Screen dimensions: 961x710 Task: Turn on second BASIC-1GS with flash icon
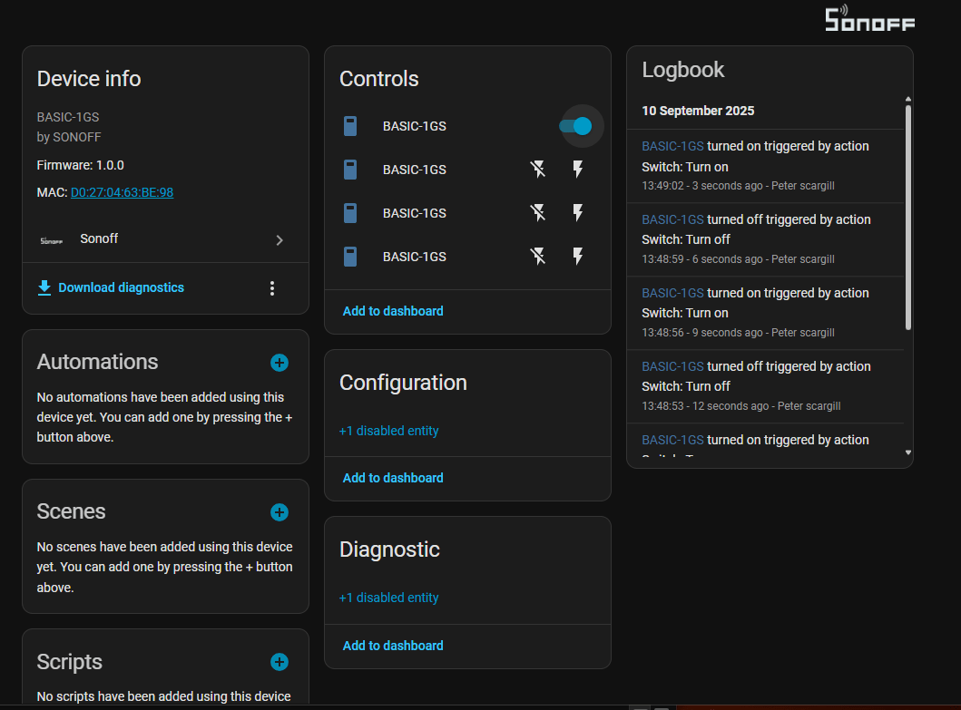point(578,170)
